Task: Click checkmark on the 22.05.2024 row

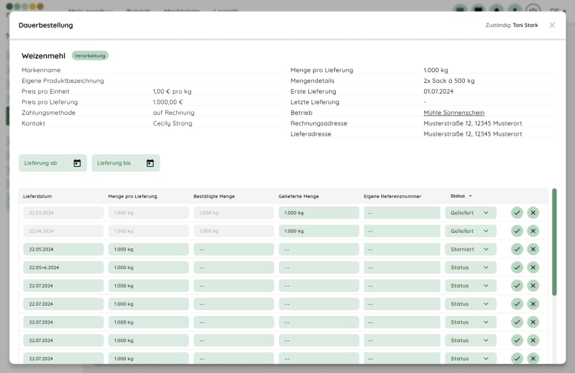Action: (x=517, y=249)
